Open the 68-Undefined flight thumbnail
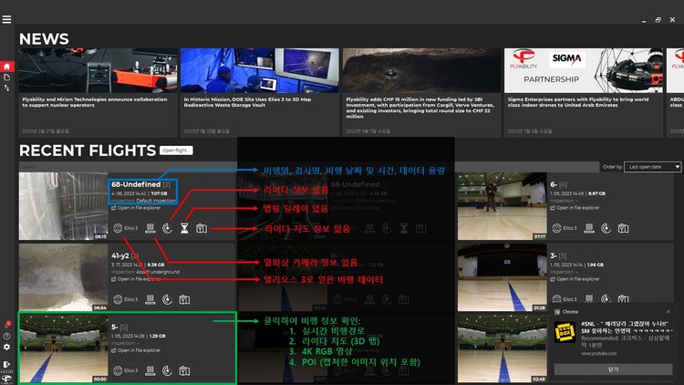 (x=63, y=206)
